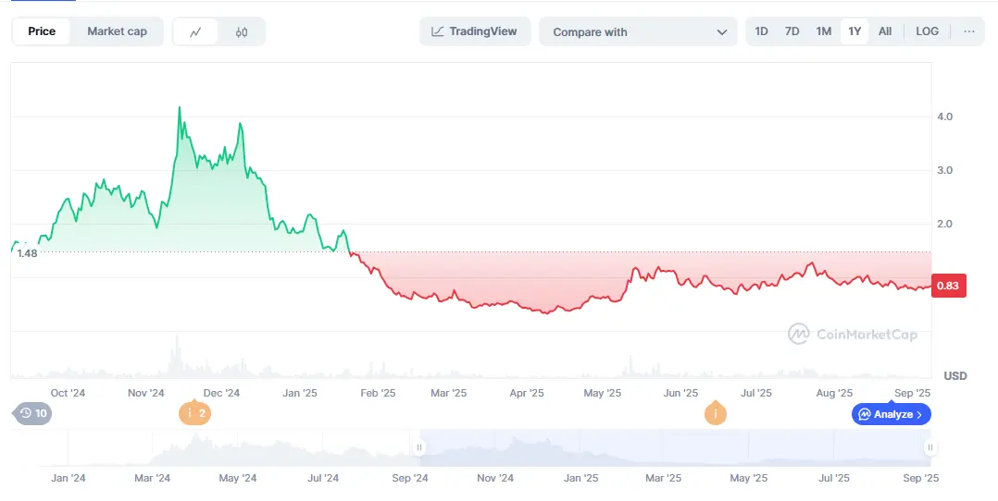Open the three-dots more options menu
This screenshot has width=998, height=501.
click(x=968, y=31)
